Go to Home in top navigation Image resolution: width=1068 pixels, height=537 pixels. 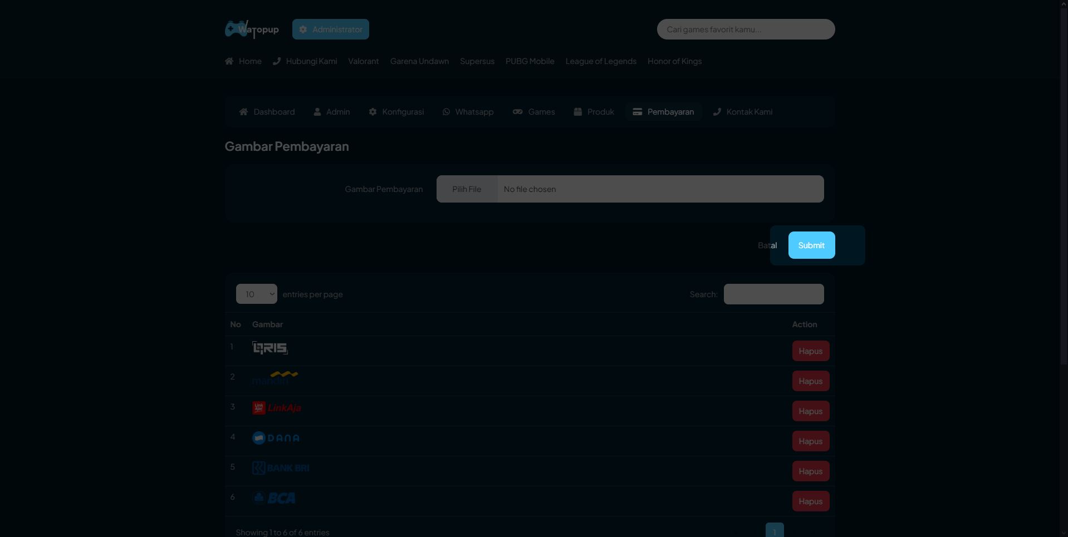pos(243,61)
